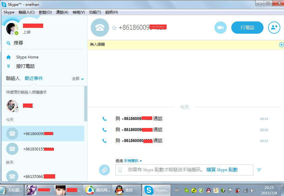This screenshot has width=284, height=196.
Task: Click the large phone avatar in the conversation header
Action: (x=100, y=28)
